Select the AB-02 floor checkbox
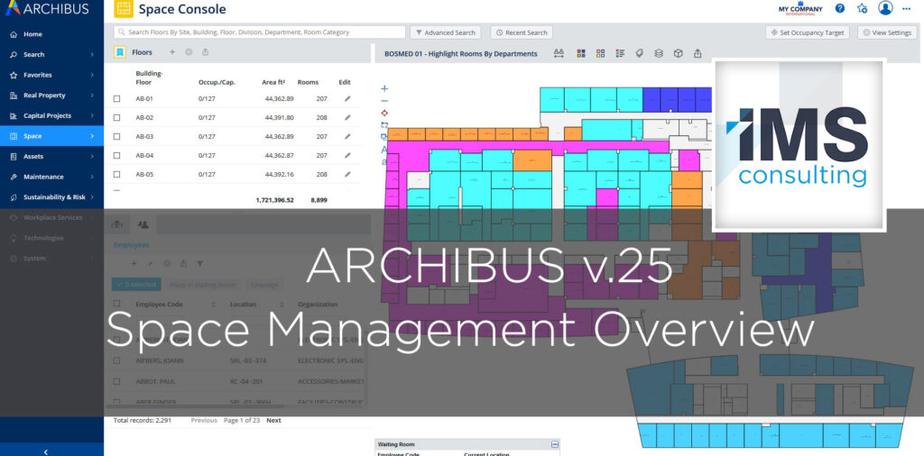The width and height of the screenshot is (924, 456). coord(116,118)
